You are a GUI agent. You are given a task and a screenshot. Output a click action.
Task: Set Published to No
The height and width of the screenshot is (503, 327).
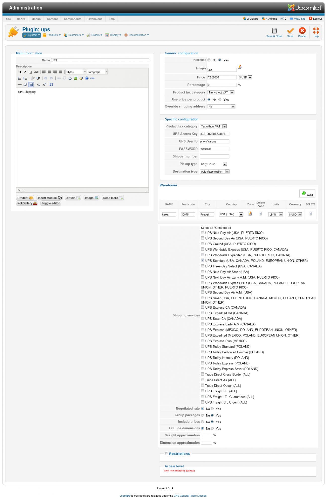click(x=209, y=60)
